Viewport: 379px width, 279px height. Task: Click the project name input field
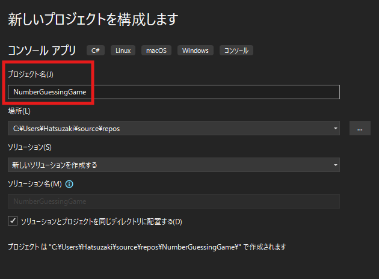tap(173, 92)
